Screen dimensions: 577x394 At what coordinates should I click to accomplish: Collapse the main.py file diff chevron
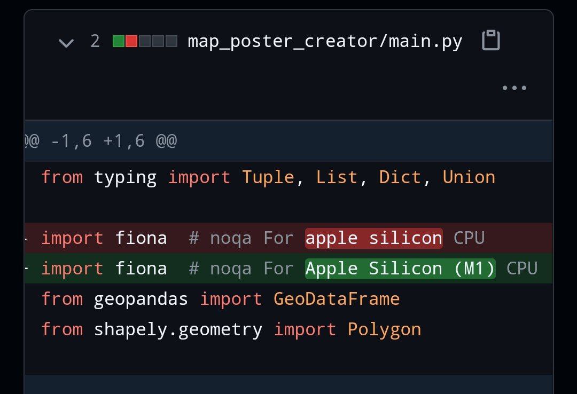click(66, 42)
